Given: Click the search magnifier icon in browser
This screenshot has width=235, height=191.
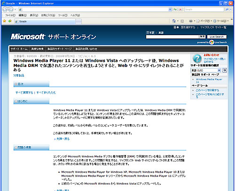Looking at the screenshot, I should (x=227, y=9).
